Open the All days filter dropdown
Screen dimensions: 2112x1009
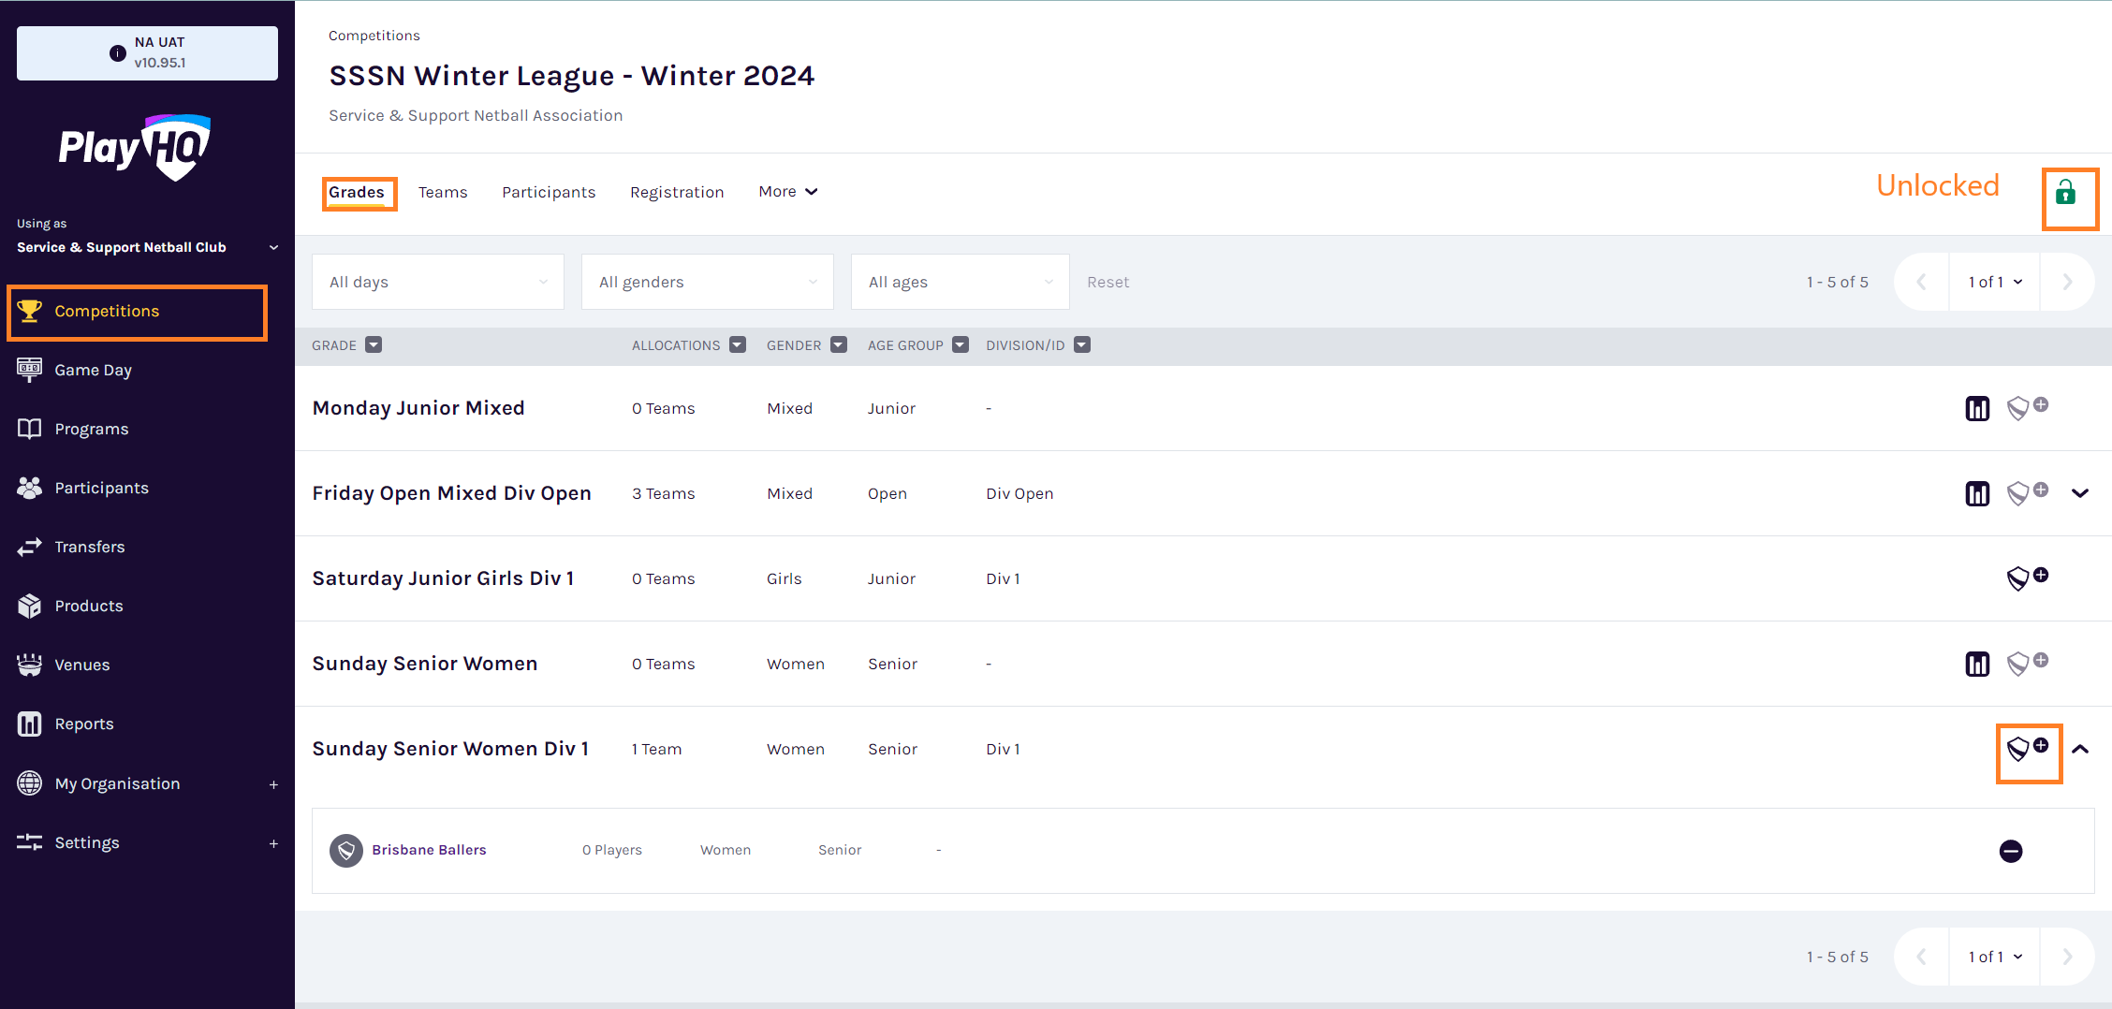click(x=438, y=282)
